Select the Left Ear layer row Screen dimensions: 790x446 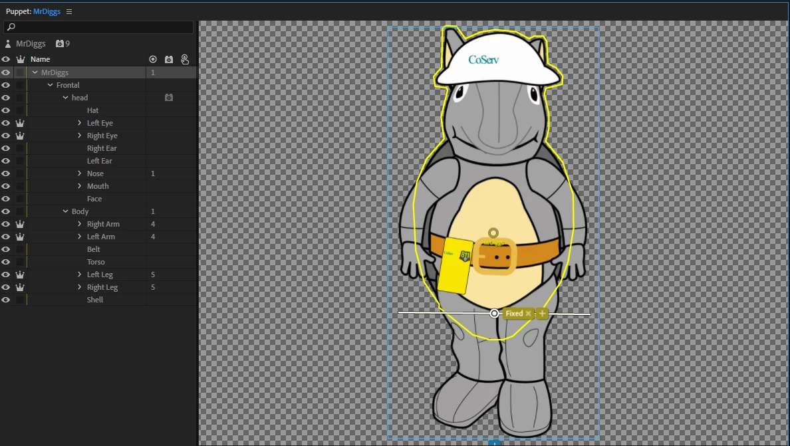tap(98, 161)
